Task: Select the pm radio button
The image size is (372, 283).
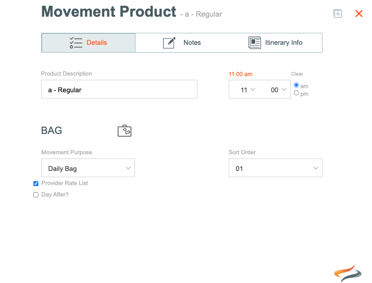Action: [296, 93]
